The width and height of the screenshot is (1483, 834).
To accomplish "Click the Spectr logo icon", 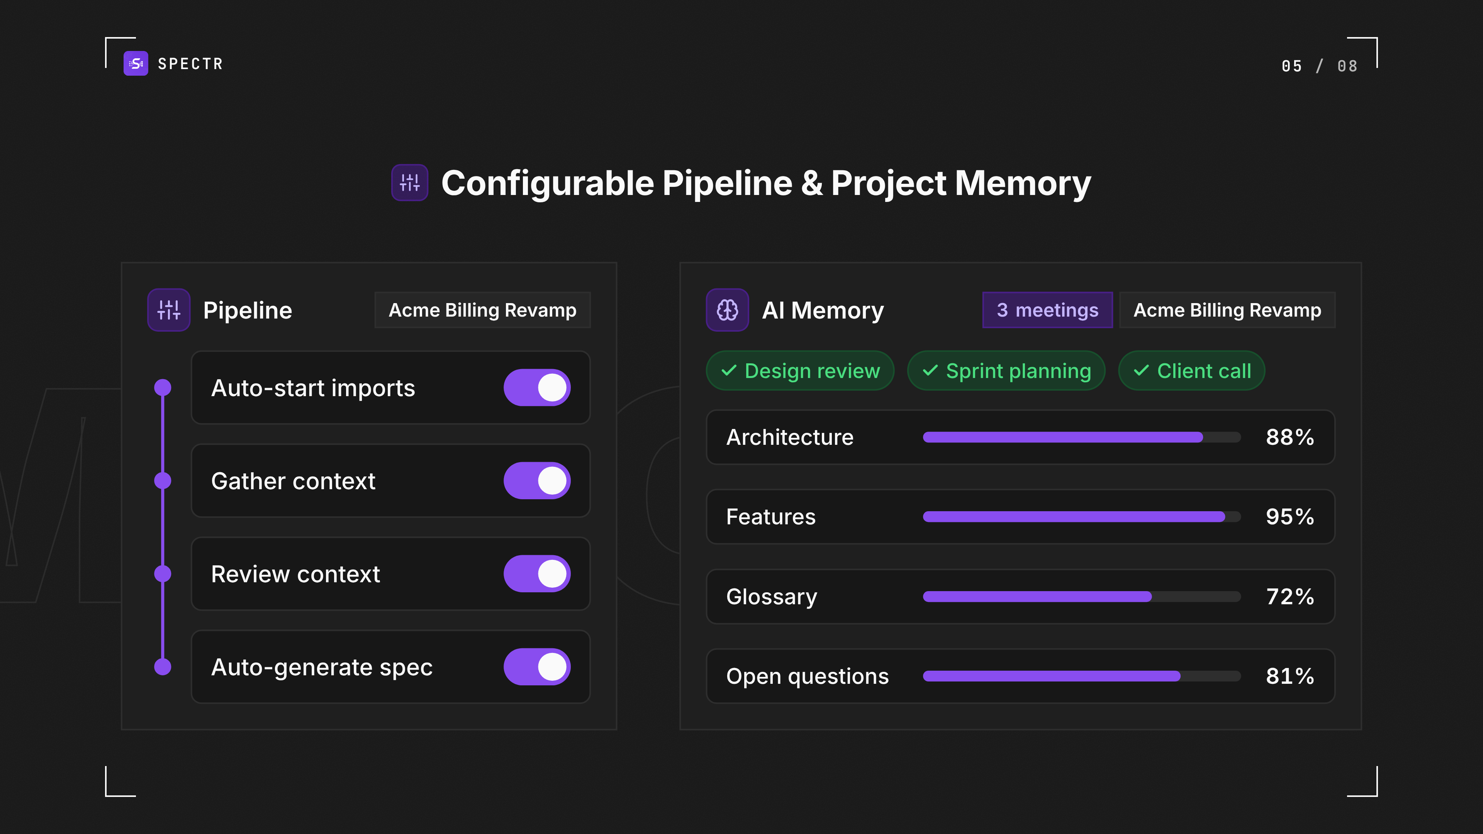I will click(135, 63).
